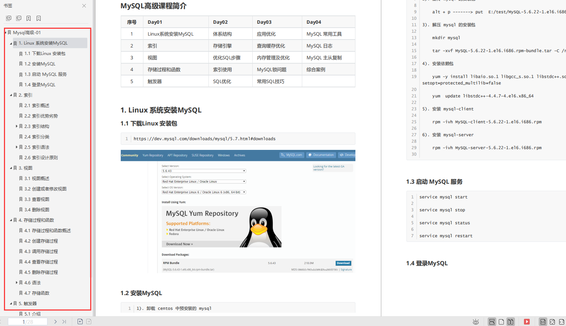Go to next page arrow
Image resolution: width=566 pixels, height=326 pixels.
55,322
